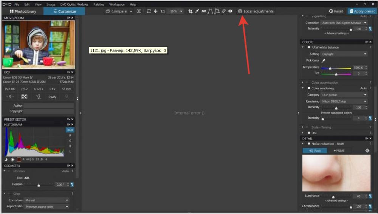Close the Preset Editor palette
The height and width of the screenshot is (214, 378).
tap(72, 119)
